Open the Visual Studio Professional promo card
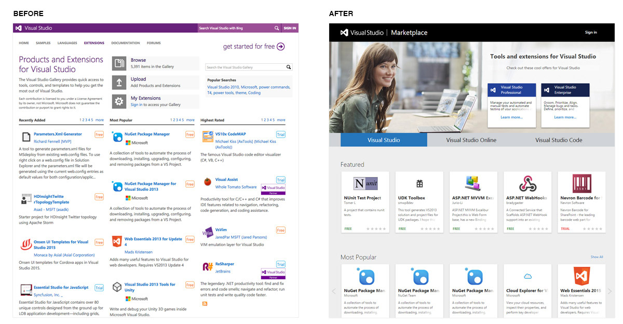The height and width of the screenshot is (324, 623). [512, 105]
